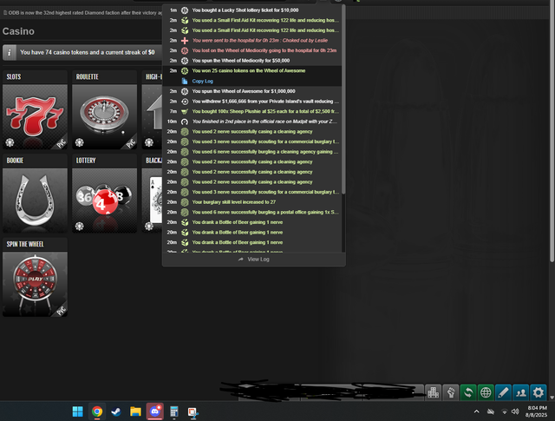
Task: Open the Lottery game tile
Action: coord(104,194)
